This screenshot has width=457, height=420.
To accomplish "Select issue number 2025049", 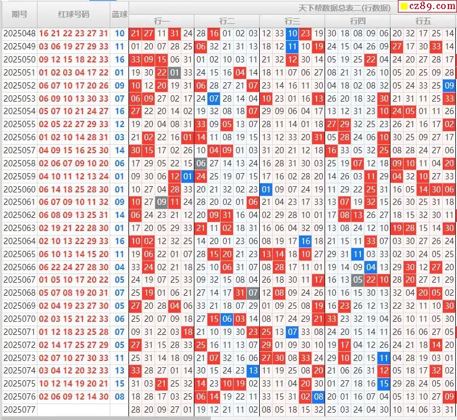I will (x=19, y=47).
